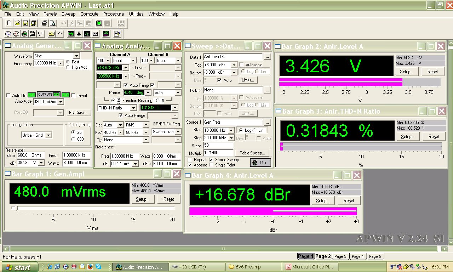Toggle the Stereo Sweep checkbox

point(212,160)
